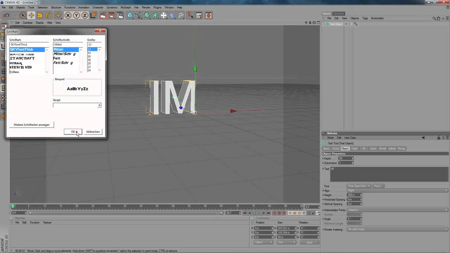The width and height of the screenshot is (450, 253).
Task: Open the deformer objects icon
Action: click(172, 15)
